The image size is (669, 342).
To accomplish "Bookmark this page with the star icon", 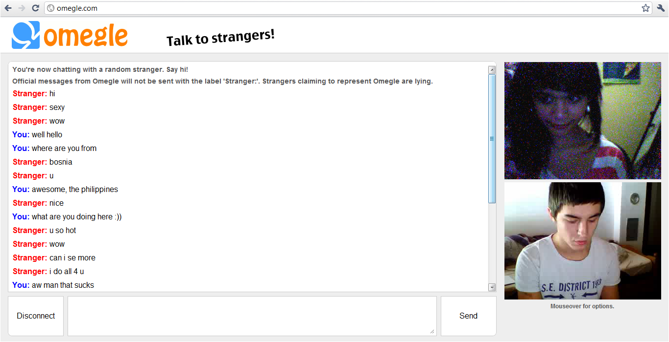I will coord(645,8).
